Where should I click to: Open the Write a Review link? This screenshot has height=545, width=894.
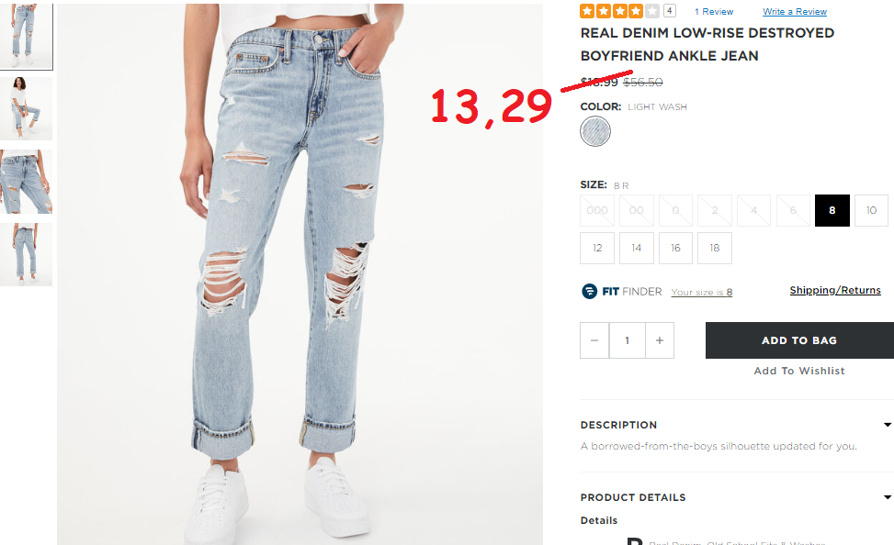[x=795, y=11]
